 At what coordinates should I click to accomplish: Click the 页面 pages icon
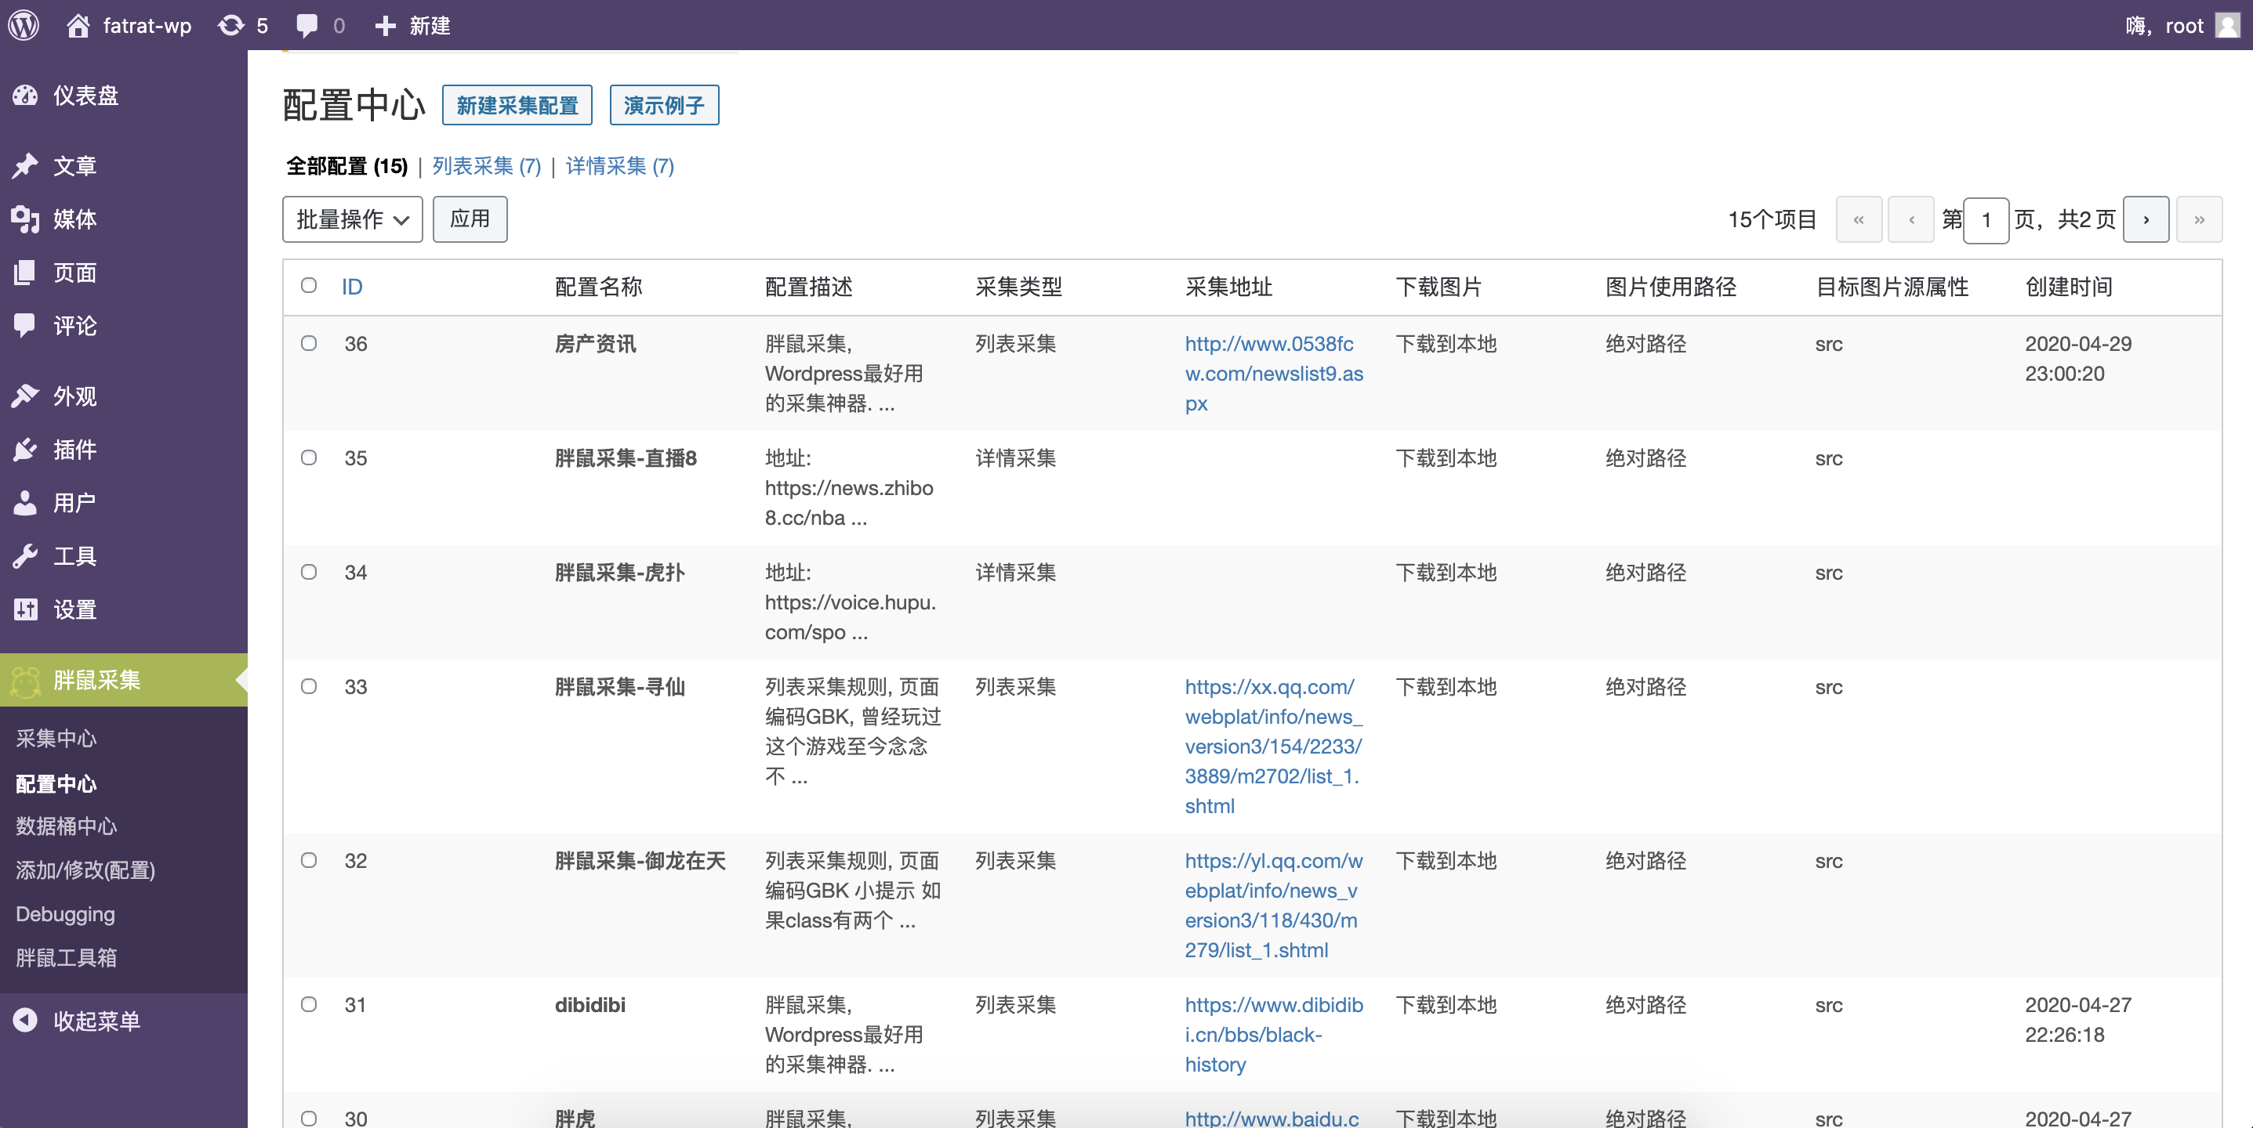[x=25, y=272]
